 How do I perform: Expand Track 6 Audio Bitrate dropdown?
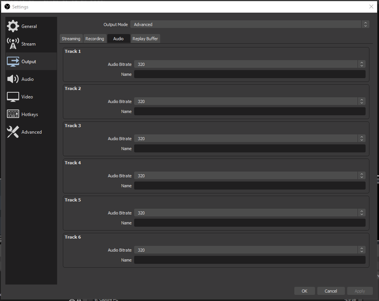click(250, 250)
